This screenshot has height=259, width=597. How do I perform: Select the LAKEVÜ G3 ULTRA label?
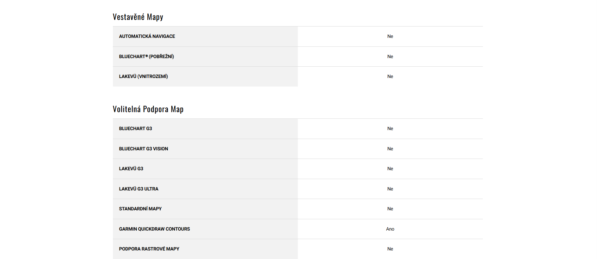[139, 189]
